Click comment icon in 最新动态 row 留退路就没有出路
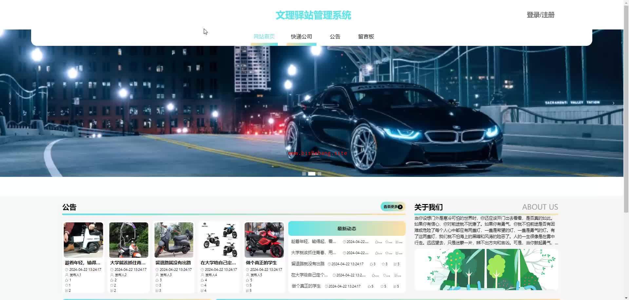629x300 pixels. pyautogui.click(x=395, y=264)
